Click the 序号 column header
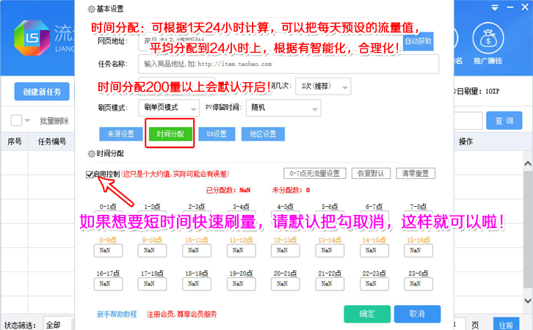 click(x=14, y=142)
